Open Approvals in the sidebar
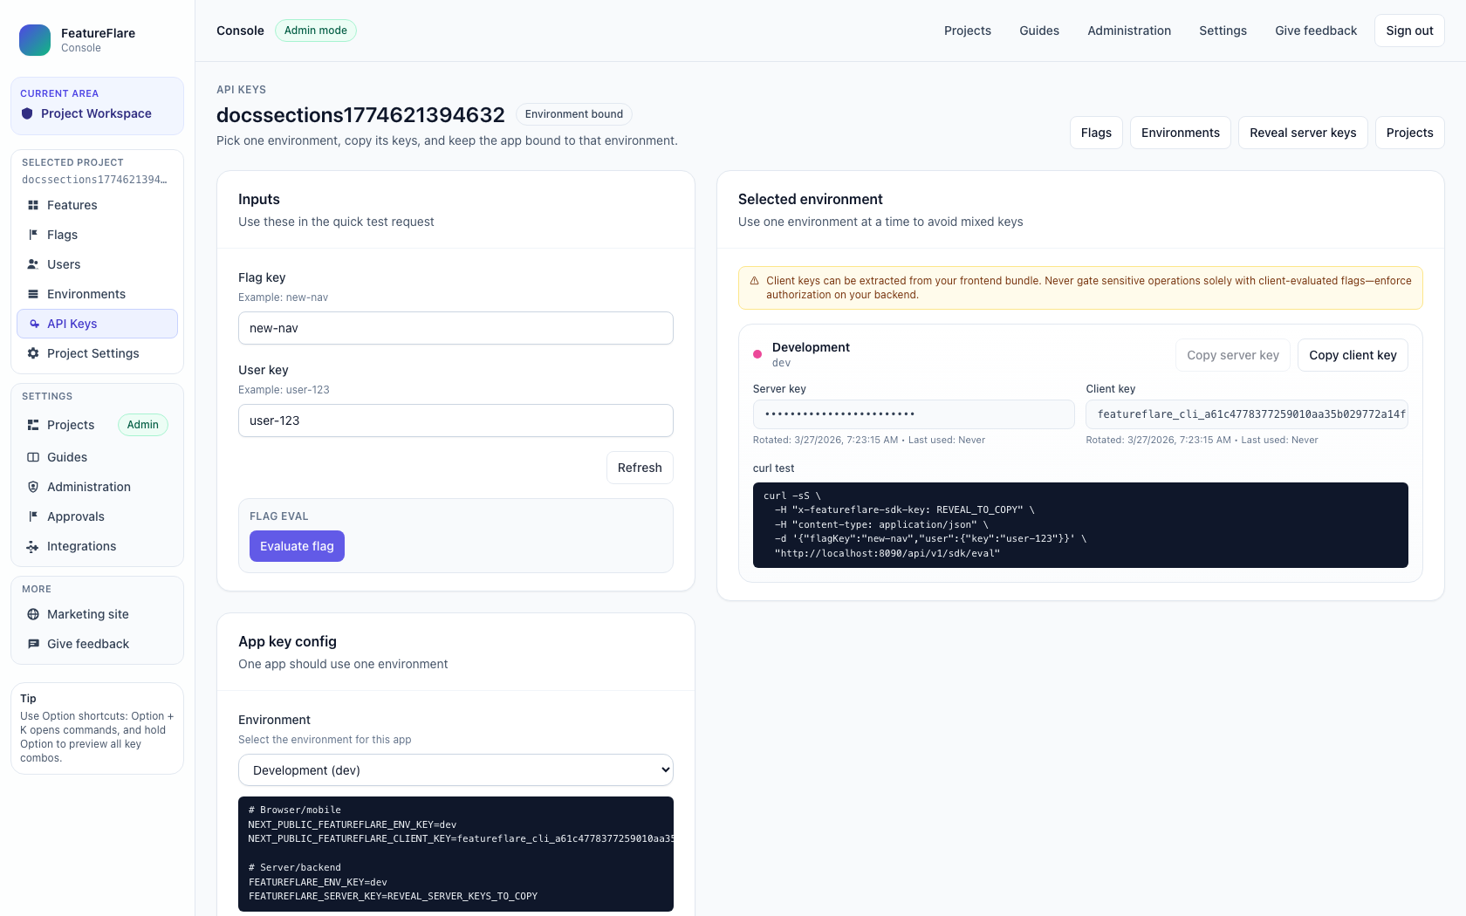Screen dimensions: 1466x916 [x=97, y=516]
